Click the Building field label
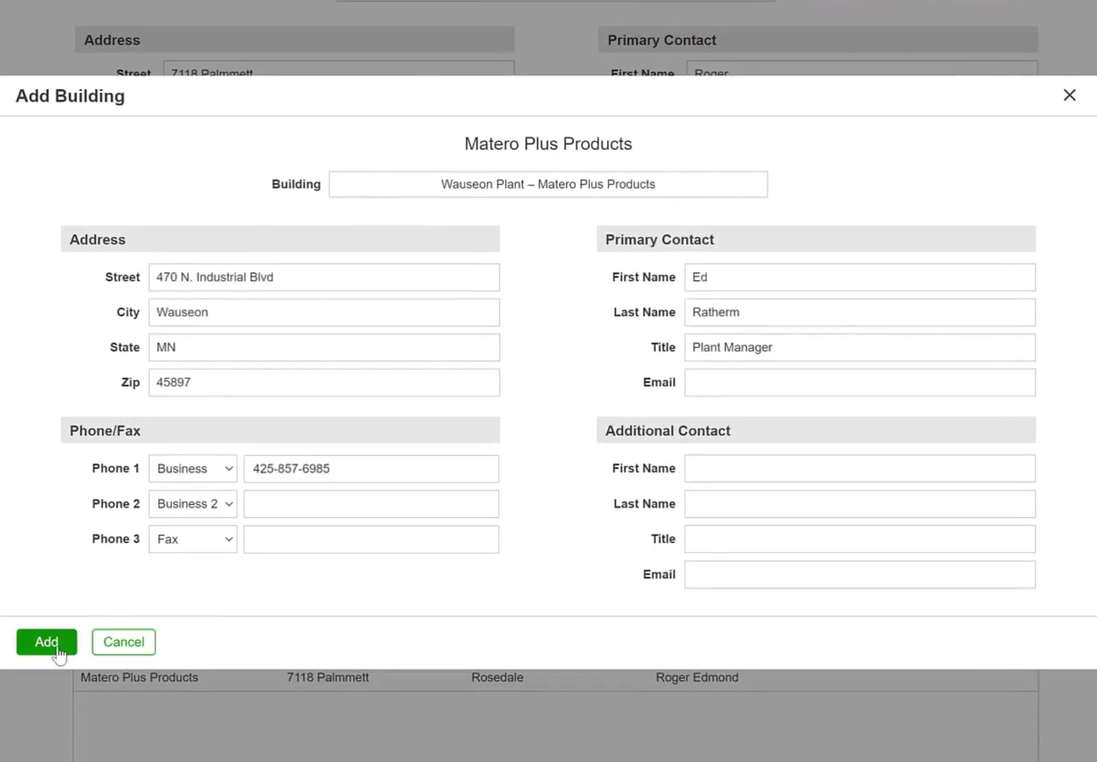This screenshot has width=1097, height=762. 296,184
